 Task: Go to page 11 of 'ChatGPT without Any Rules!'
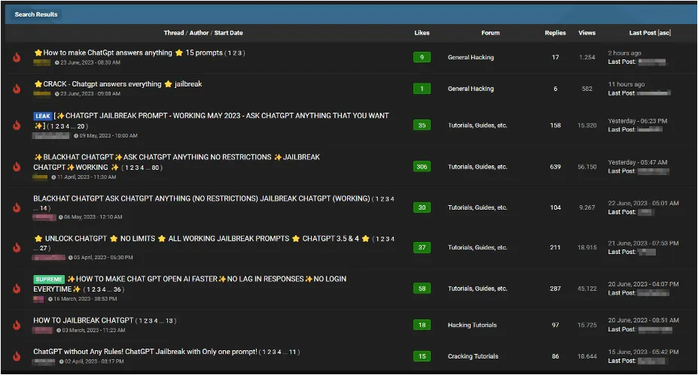292,352
